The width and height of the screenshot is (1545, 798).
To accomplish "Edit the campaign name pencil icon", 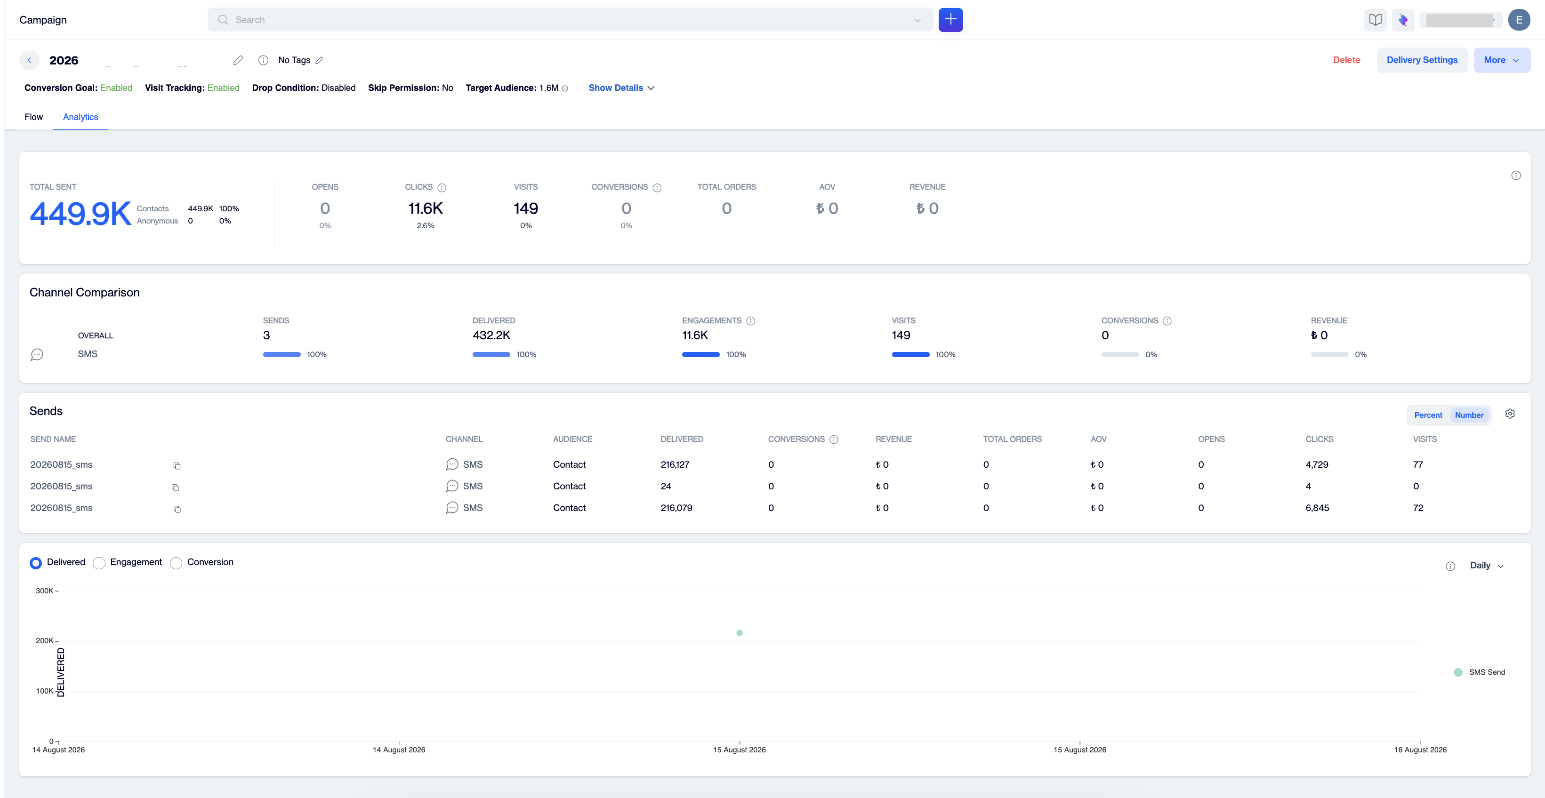I will coord(238,60).
